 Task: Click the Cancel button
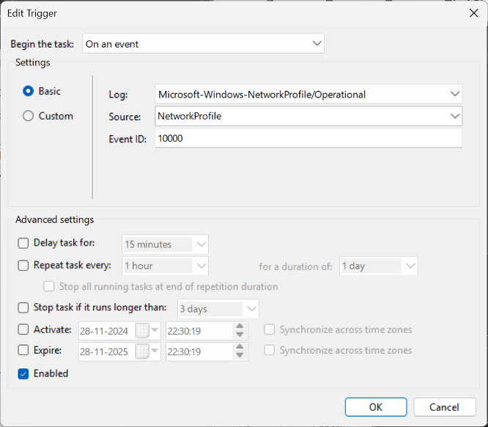[x=445, y=407]
